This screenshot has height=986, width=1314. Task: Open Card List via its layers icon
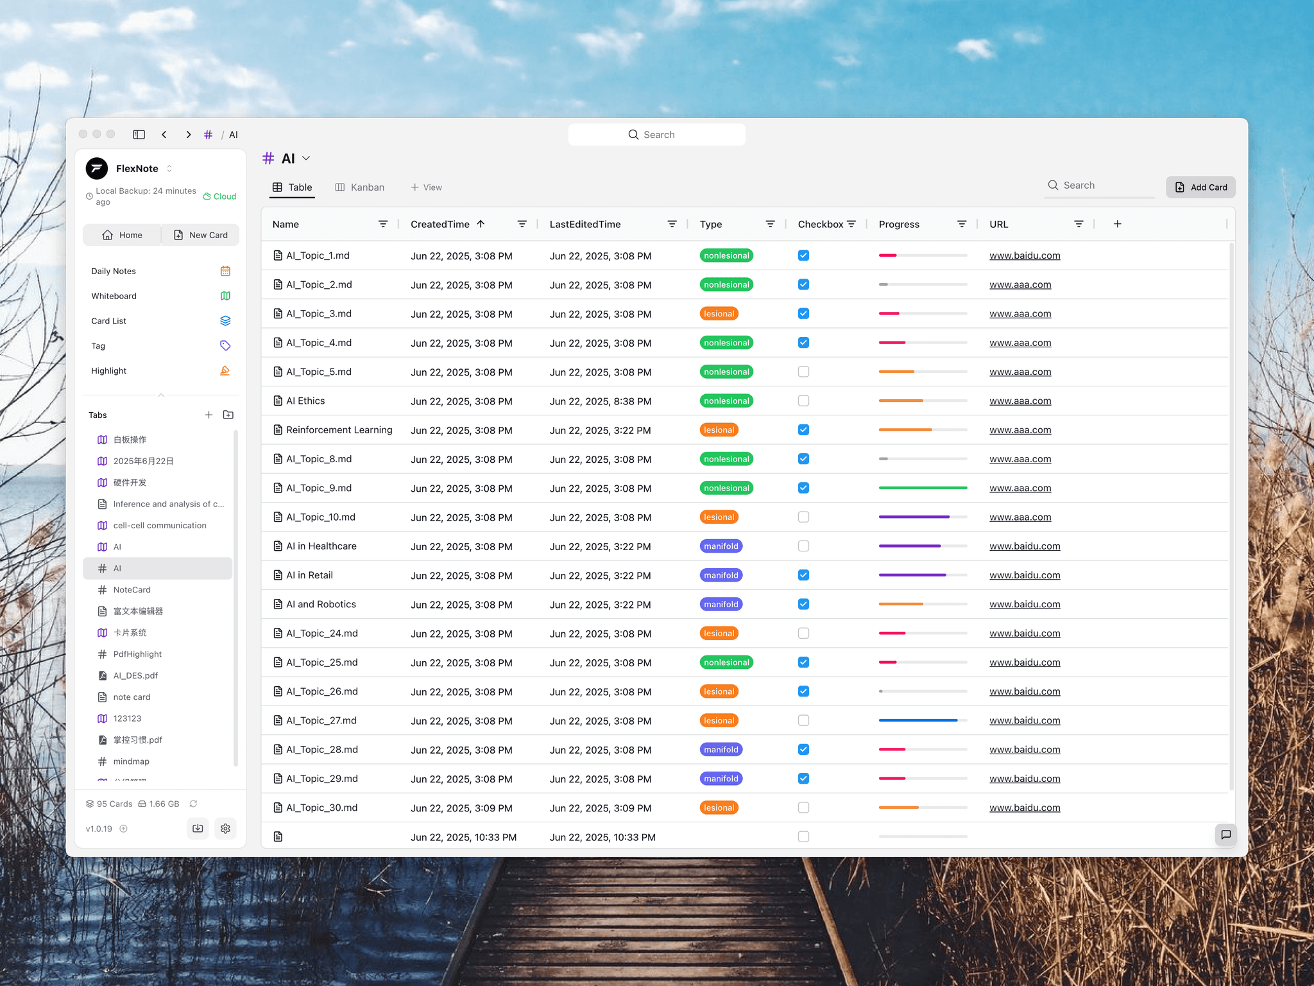[225, 320]
